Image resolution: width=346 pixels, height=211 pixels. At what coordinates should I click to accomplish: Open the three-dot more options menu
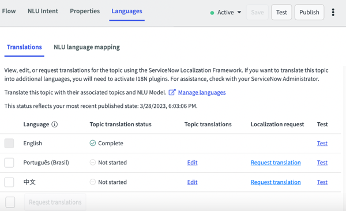tap(333, 12)
